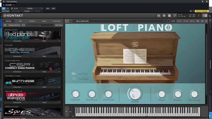The image size is (212, 119).
Task: Click the Kontakt logo icon
Action: click(x=5, y=16)
